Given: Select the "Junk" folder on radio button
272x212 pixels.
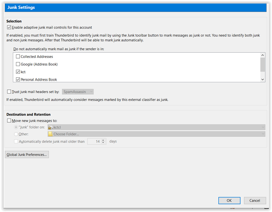Looking at the screenshot, I should point(16,127).
